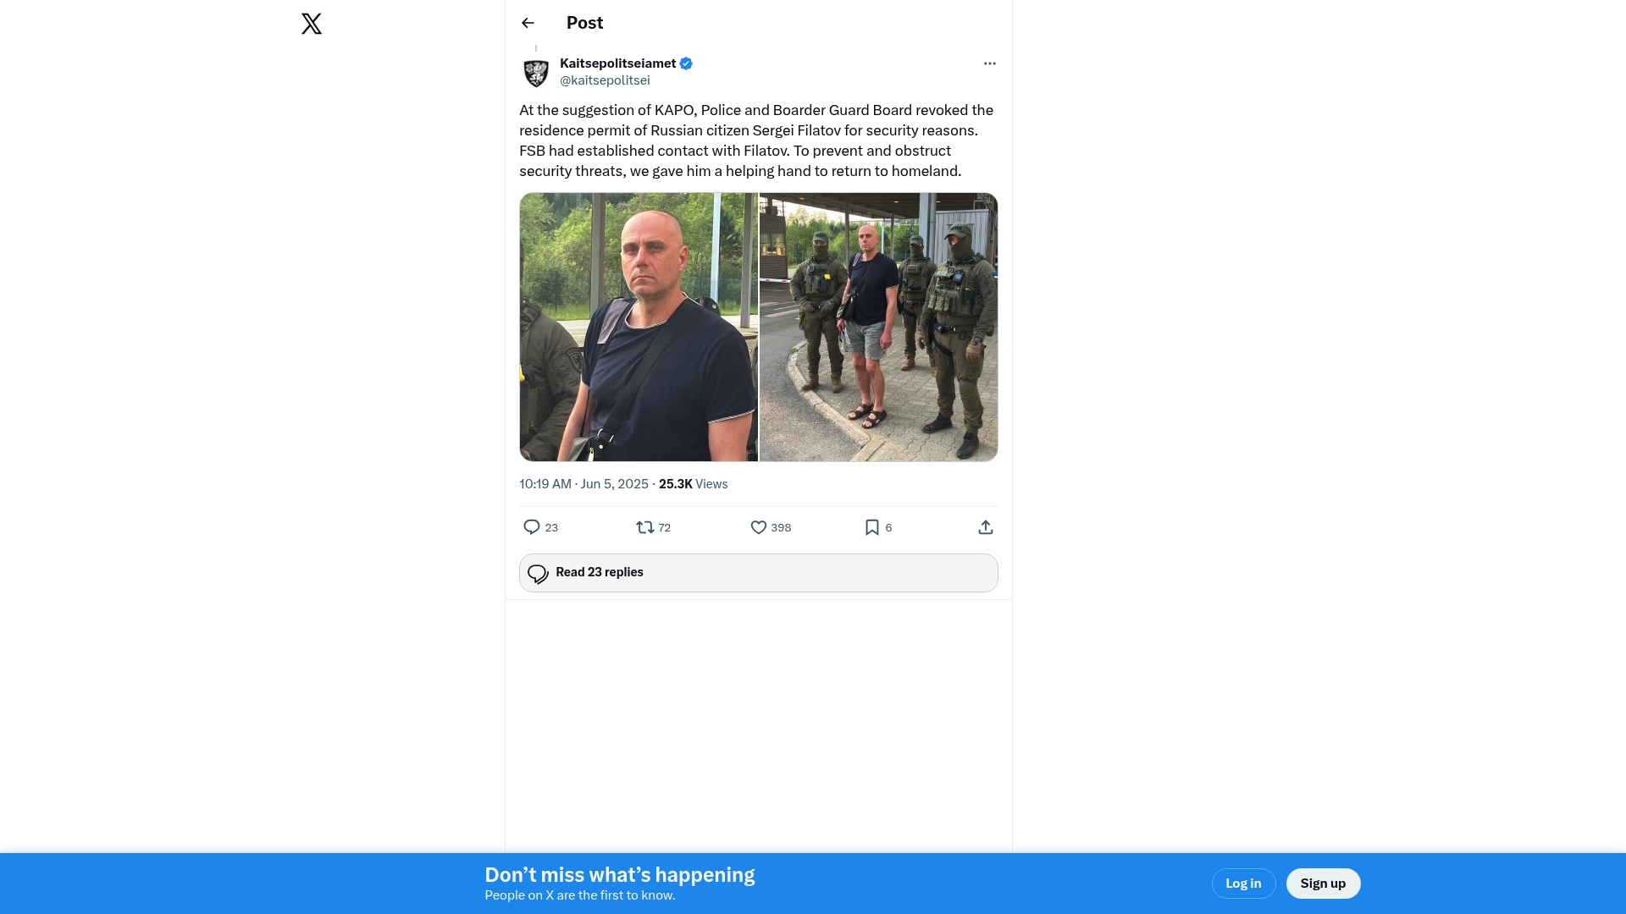This screenshot has width=1626, height=914.
Task: Go back using the arrow icon
Action: [528, 23]
